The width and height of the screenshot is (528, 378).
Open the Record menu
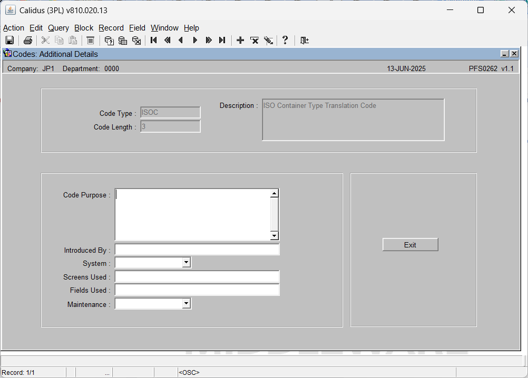(111, 28)
